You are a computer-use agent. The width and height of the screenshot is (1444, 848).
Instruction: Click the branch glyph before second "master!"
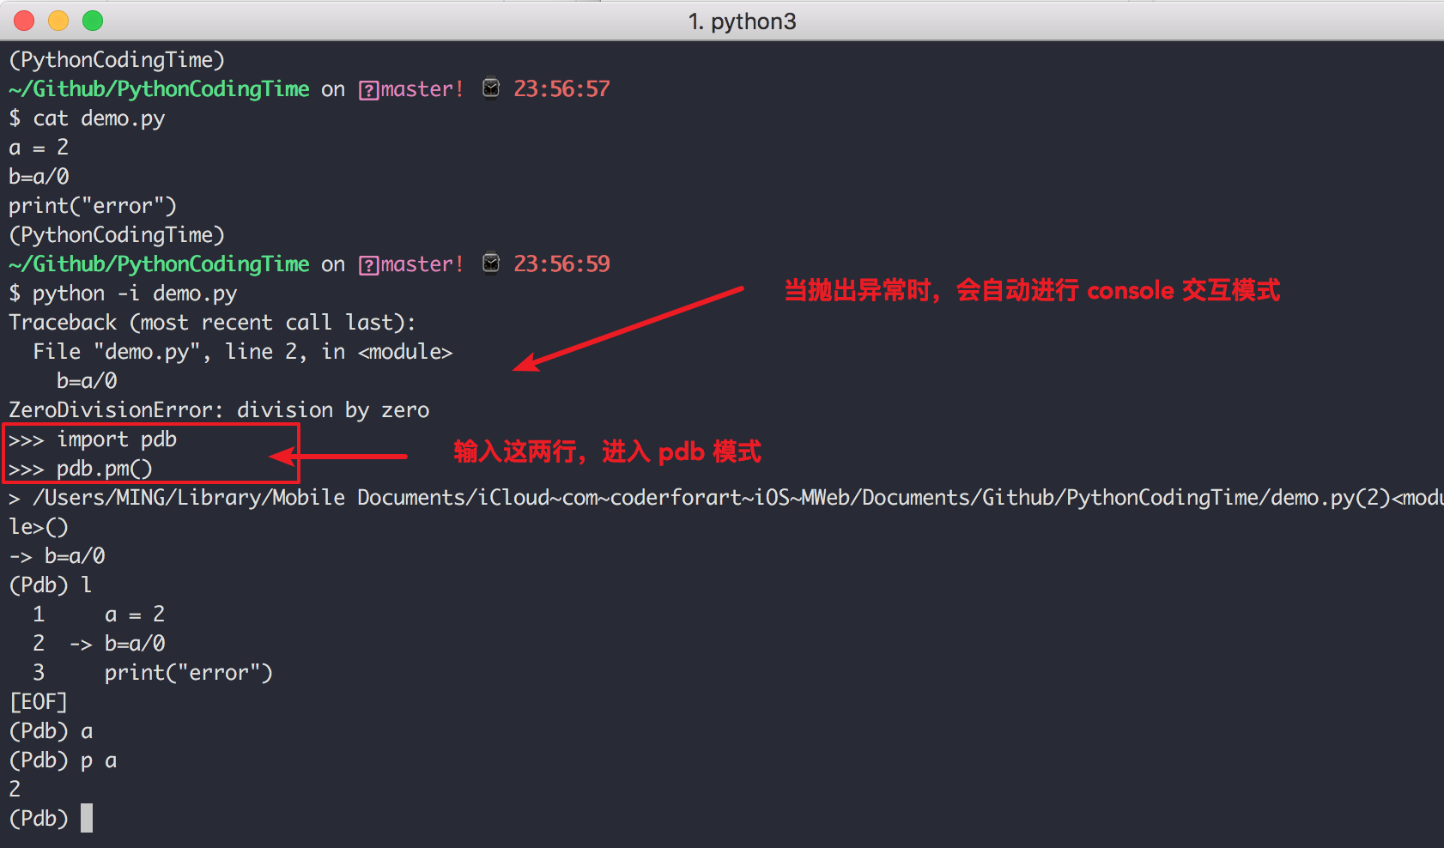tap(369, 265)
